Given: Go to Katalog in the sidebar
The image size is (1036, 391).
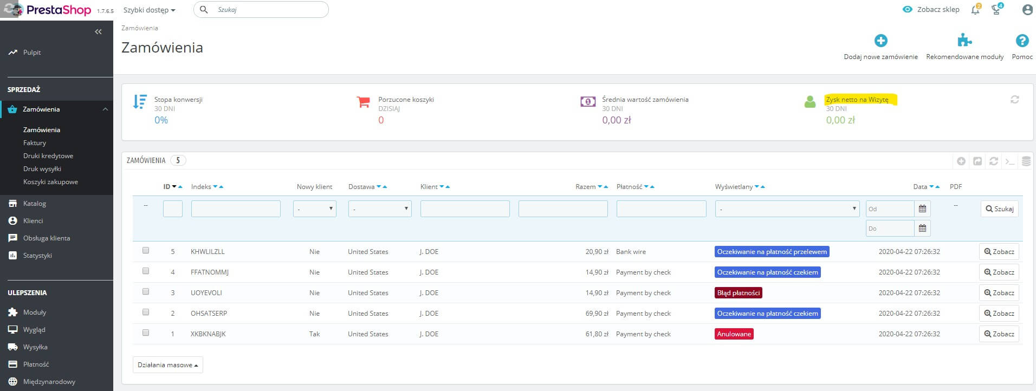Looking at the screenshot, I should [x=34, y=204].
